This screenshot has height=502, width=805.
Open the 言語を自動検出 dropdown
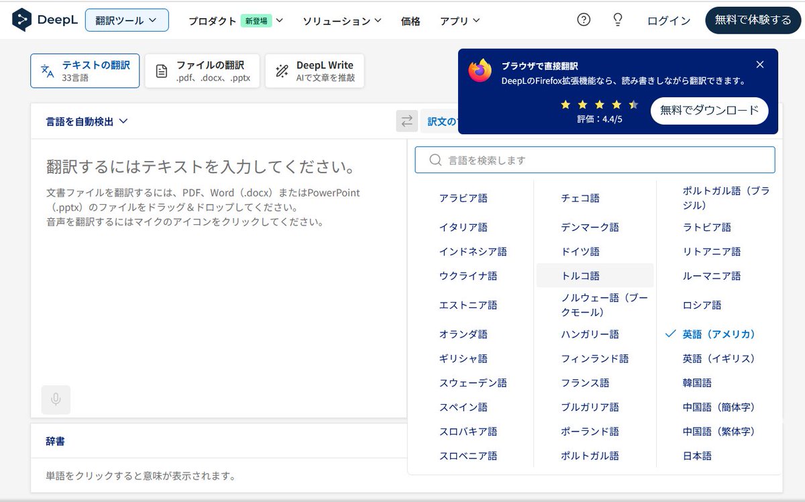point(84,121)
